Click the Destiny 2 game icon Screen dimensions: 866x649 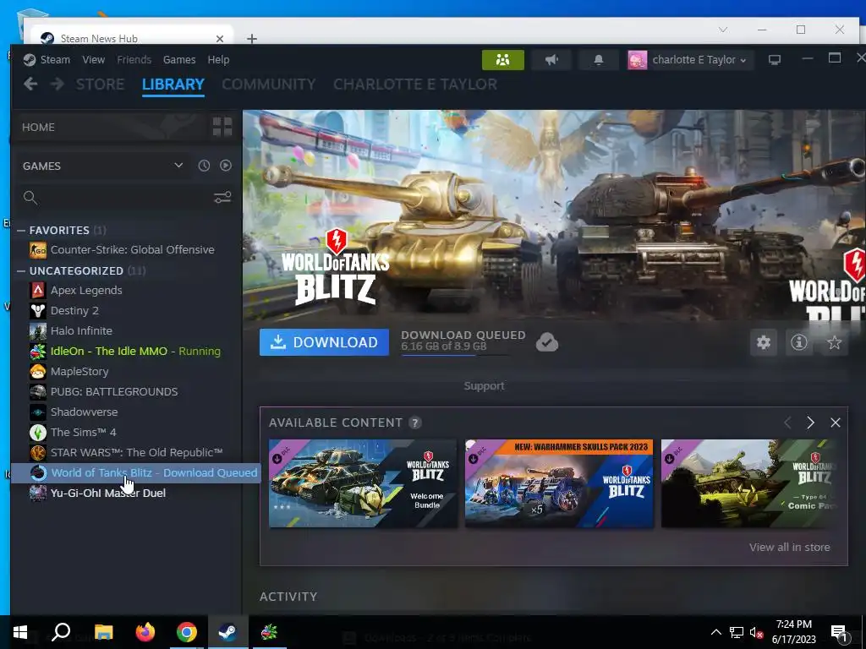37,311
